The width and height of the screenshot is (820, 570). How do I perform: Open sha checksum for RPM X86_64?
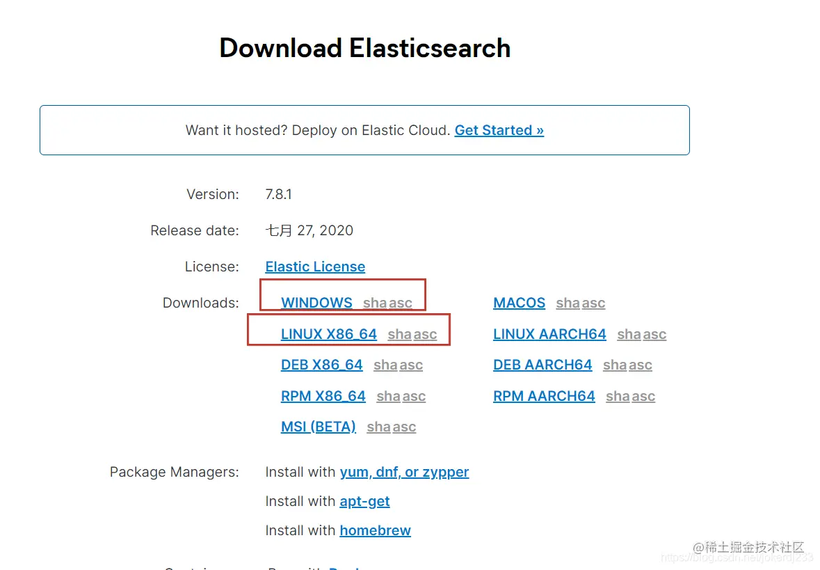coord(389,396)
